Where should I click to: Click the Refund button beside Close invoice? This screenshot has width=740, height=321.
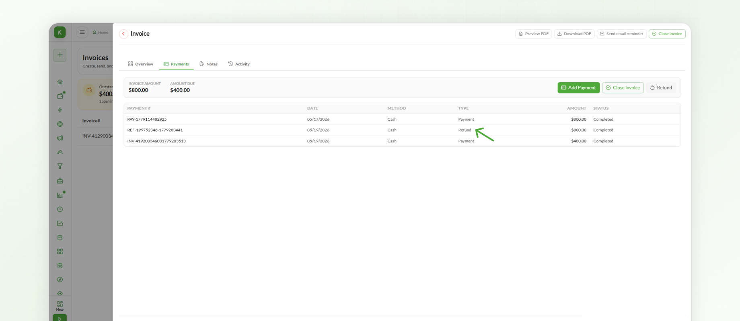(x=661, y=88)
